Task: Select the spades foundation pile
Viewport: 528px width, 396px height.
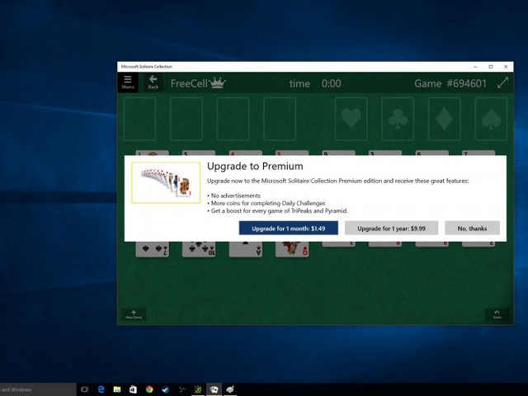Action: (x=491, y=119)
